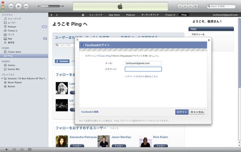Open forgot password link

[x=142, y=76]
